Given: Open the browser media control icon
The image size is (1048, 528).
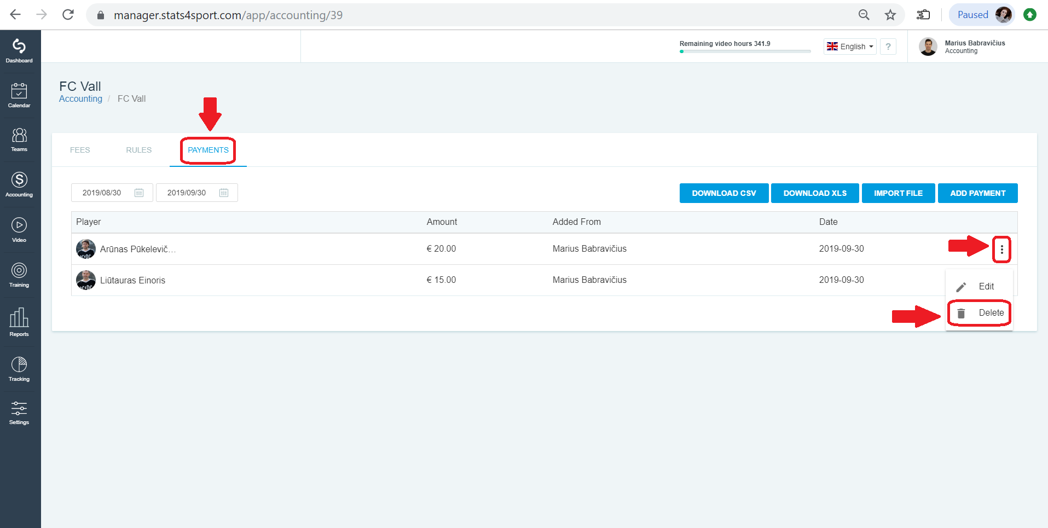Looking at the screenshot, I should coord(923,15).
